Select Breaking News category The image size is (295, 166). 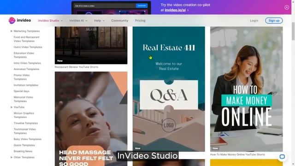point(23,151)
